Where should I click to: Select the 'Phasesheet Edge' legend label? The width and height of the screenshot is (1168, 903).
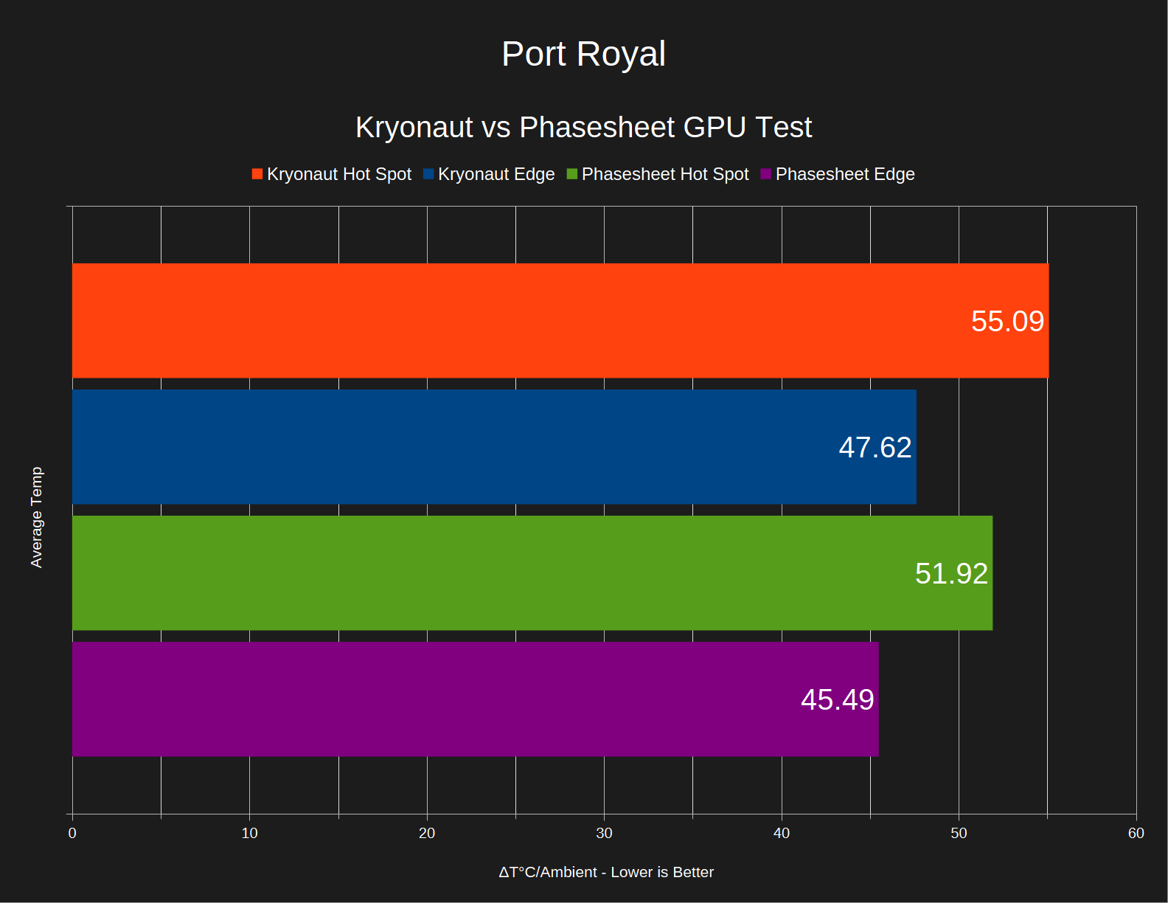[845, 174]
